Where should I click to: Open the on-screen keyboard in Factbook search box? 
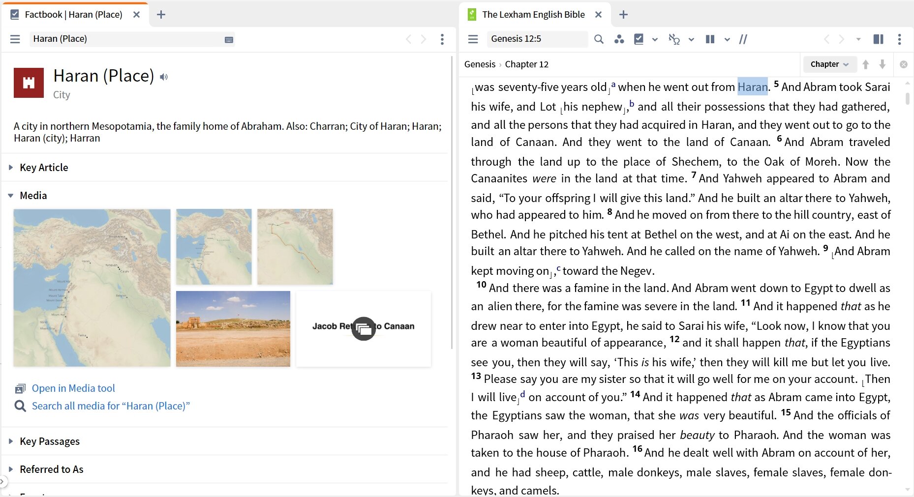(228, 39)
